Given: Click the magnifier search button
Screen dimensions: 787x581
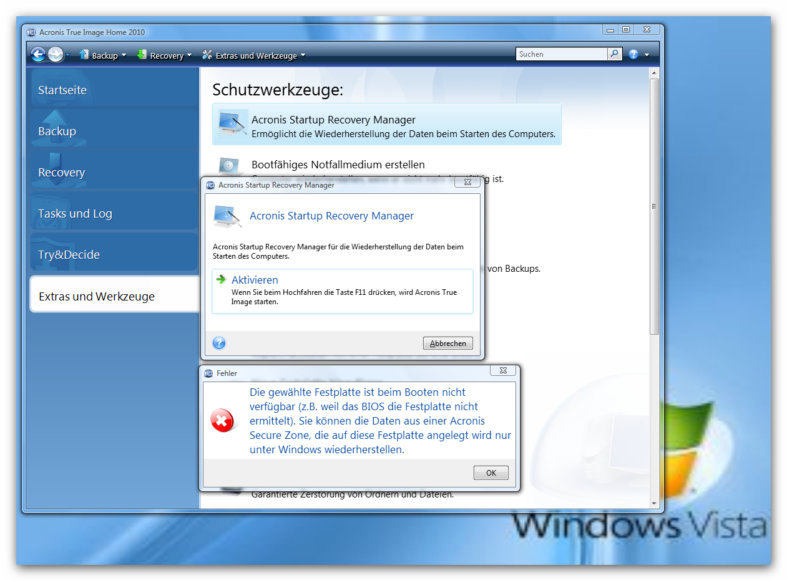Looking at the screenshot, I should (x=615, y=54).
